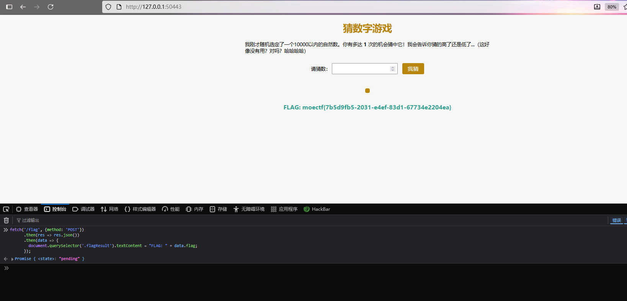
Task: Click the 80% zoom level indicator
Action: pos(612,7)
